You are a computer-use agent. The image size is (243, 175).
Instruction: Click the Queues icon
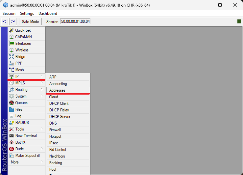point(12,103)
